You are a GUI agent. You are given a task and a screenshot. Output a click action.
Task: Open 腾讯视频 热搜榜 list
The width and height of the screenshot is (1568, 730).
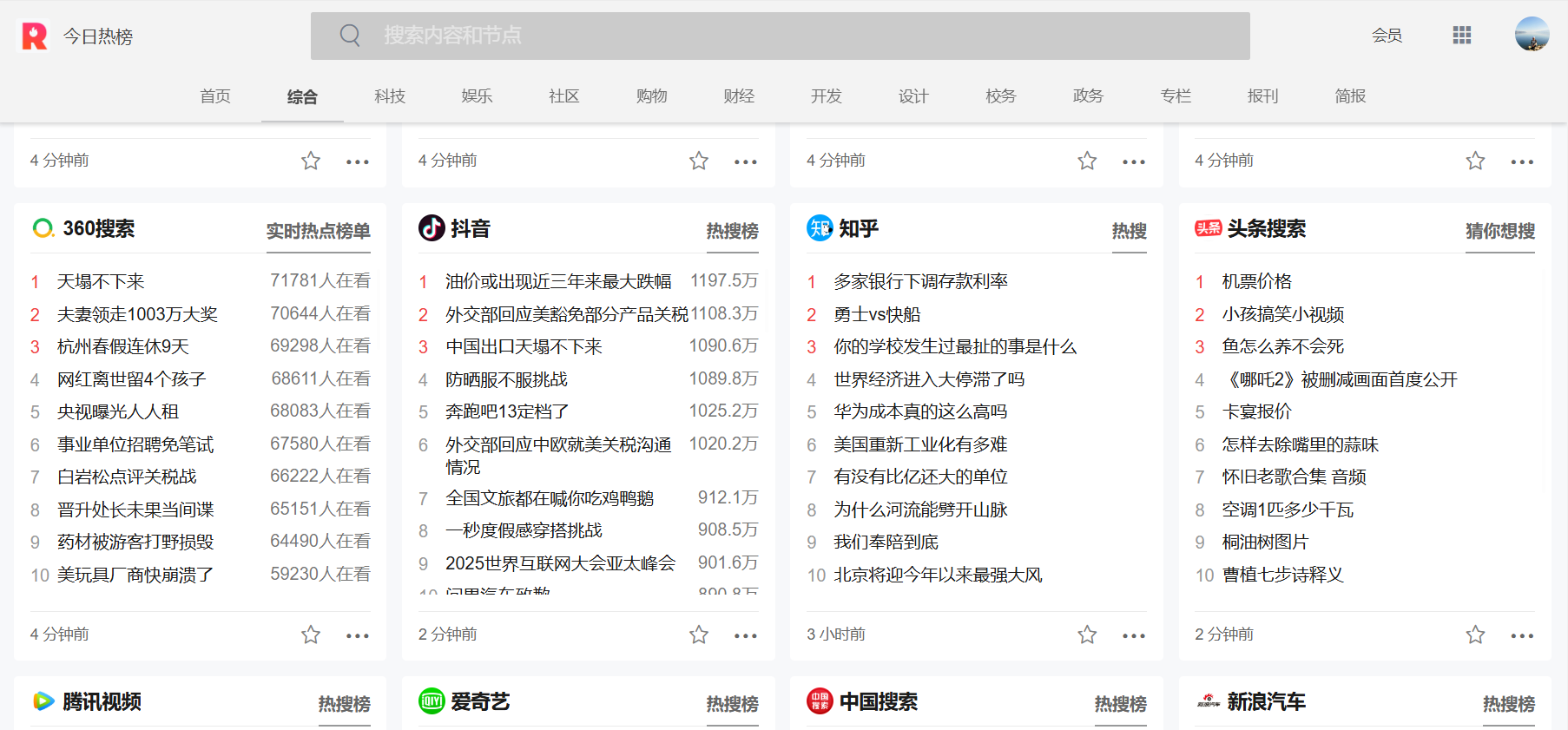coord(344,704)
